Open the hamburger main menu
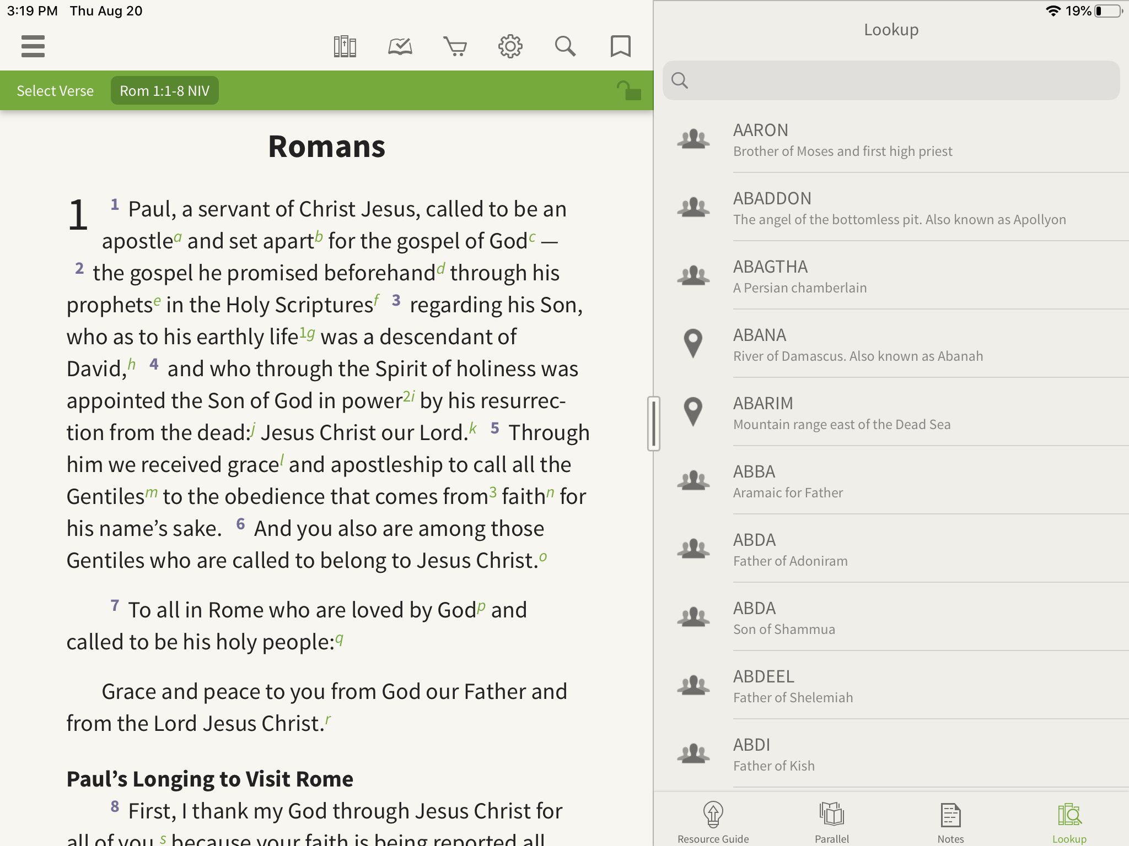This screenshot has width=1129, height=846. pos(33,46)
